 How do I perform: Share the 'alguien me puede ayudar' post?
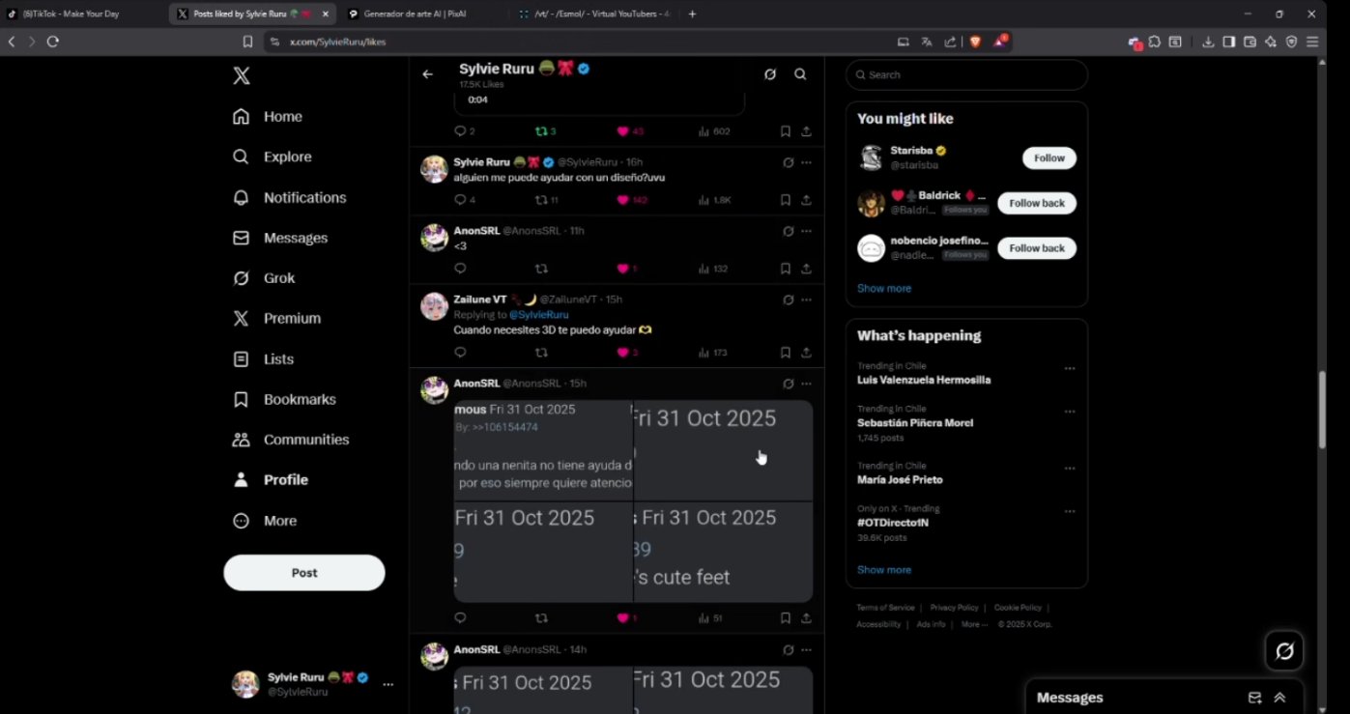(806, 200)
